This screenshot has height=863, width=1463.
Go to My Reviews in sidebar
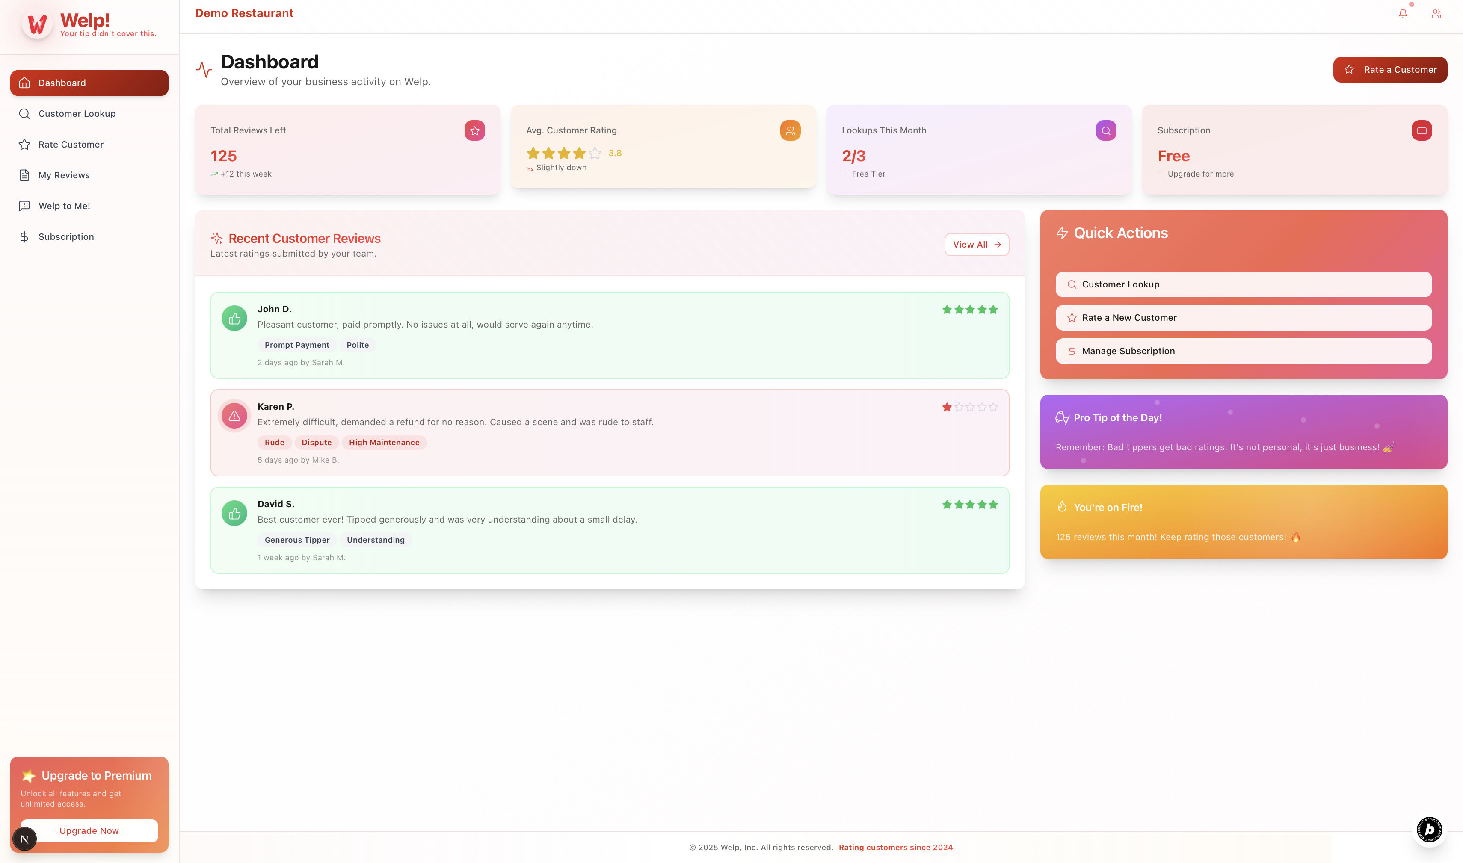tap(64, 176)
